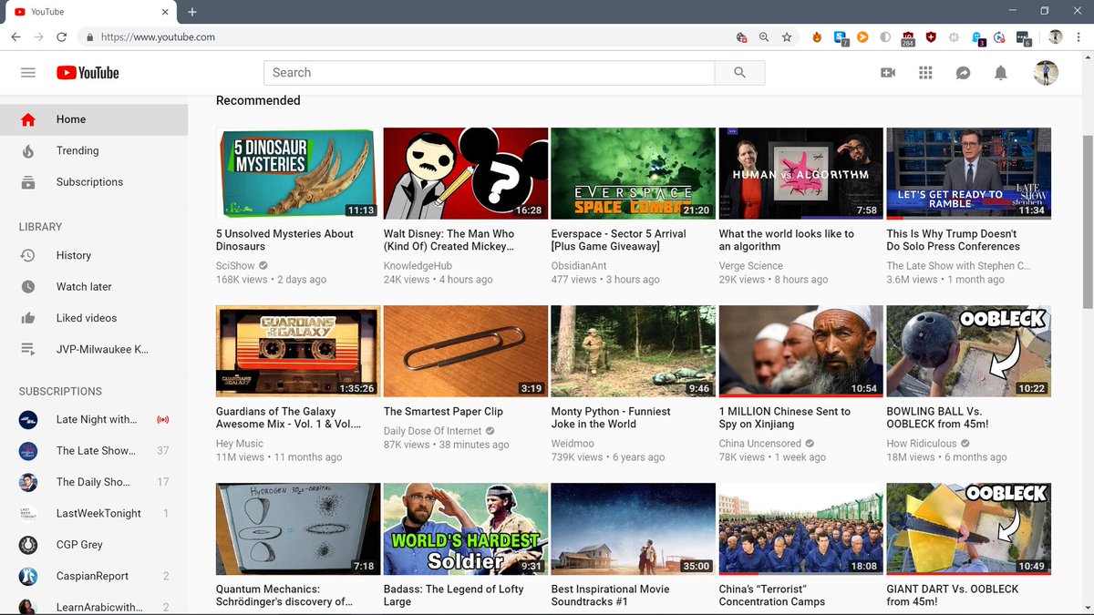Open the account avatar menu
Screen dimensions: 1094x615
click(x=1046, y=73)
